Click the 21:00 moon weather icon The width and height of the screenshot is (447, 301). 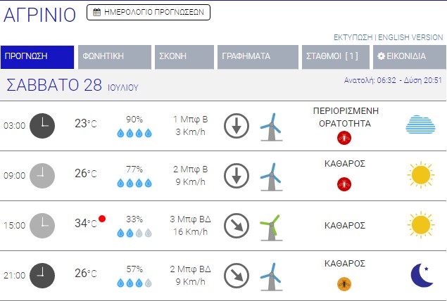click(x=421, y=275)
